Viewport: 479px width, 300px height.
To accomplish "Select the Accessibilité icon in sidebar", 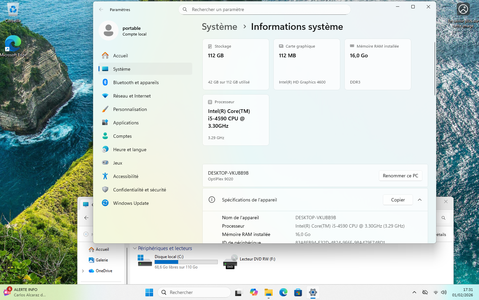I will pos(105,176).
